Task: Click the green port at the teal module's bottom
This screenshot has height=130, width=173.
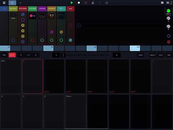Action: (x=61, y=40)
